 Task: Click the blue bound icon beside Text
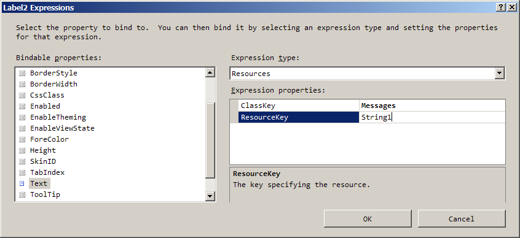point(22,183)
